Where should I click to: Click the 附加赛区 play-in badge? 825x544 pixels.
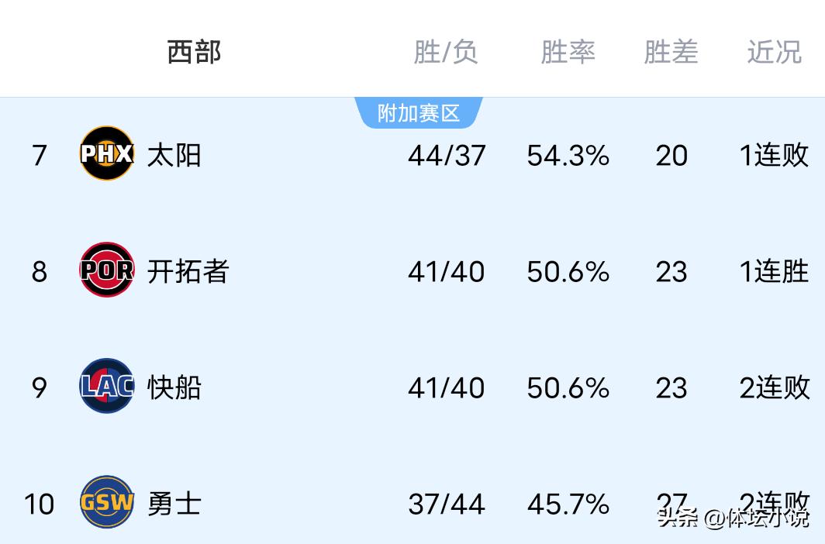pos(419,113)
